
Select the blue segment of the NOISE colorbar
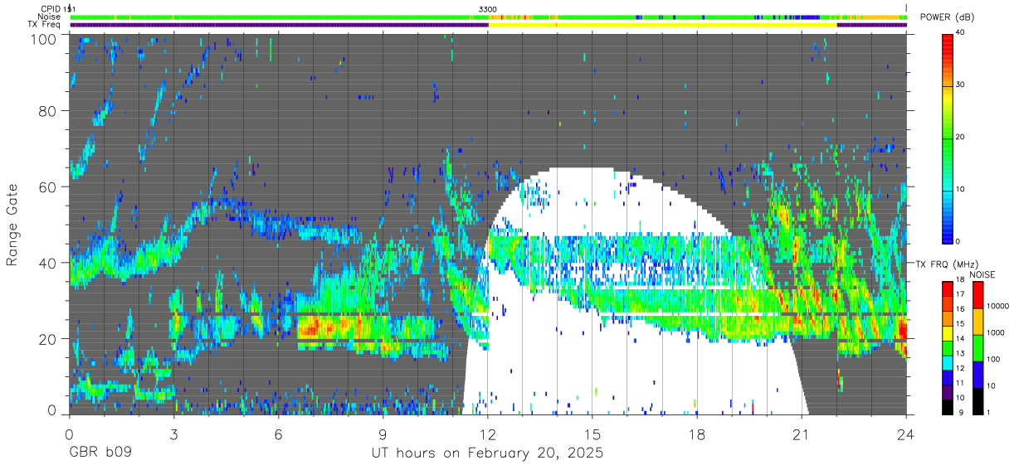point(978,374)
